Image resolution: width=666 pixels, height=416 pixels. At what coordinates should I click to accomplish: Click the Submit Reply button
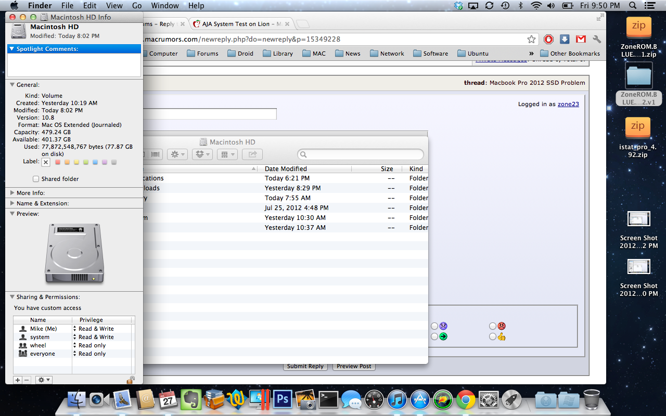tap(305, 366)
